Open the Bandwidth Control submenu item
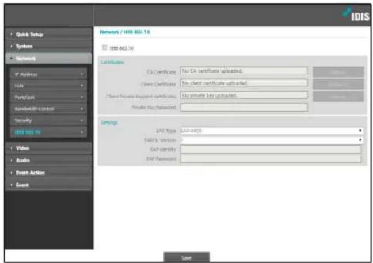This screenshot has width=373, height=263. [x=48, y=109]
